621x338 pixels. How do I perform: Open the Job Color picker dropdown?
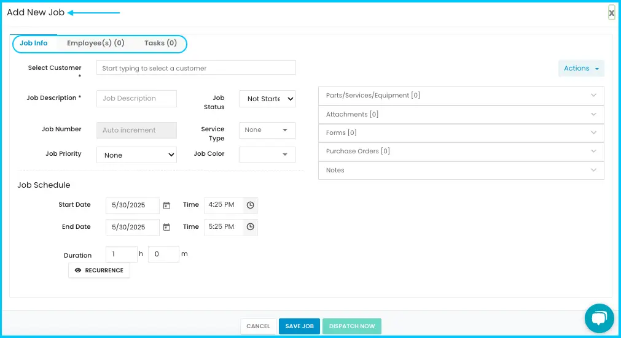[267, 155]
